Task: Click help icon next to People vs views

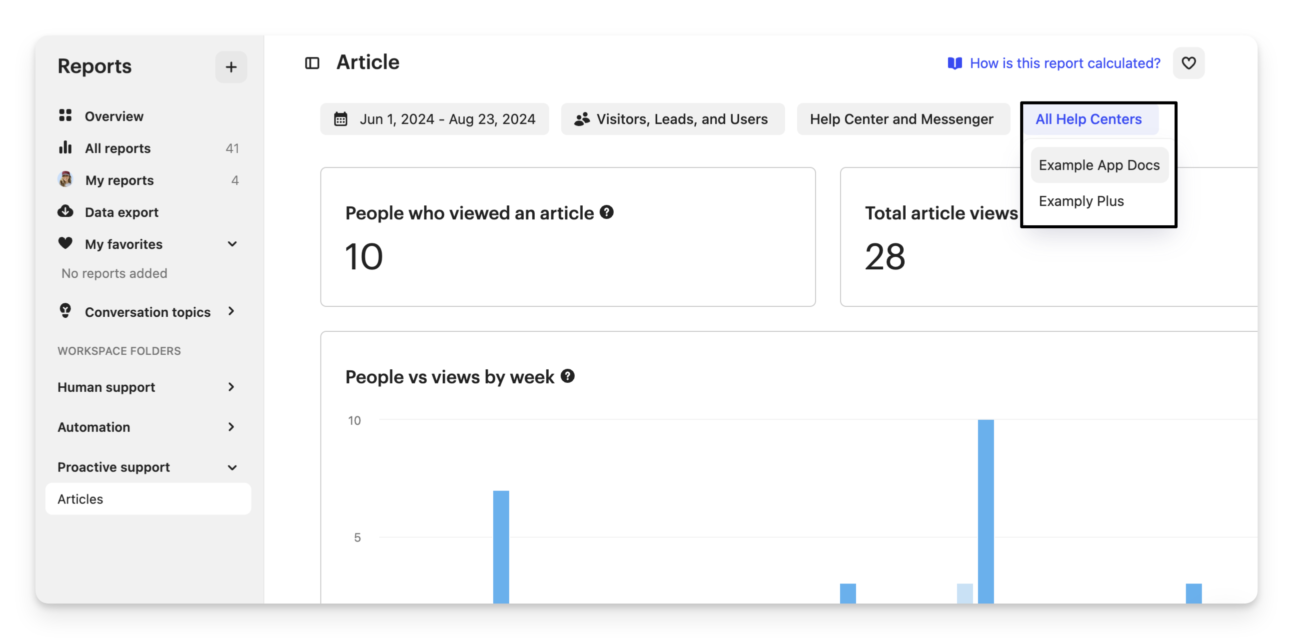Action: click(x=567, y=376)
